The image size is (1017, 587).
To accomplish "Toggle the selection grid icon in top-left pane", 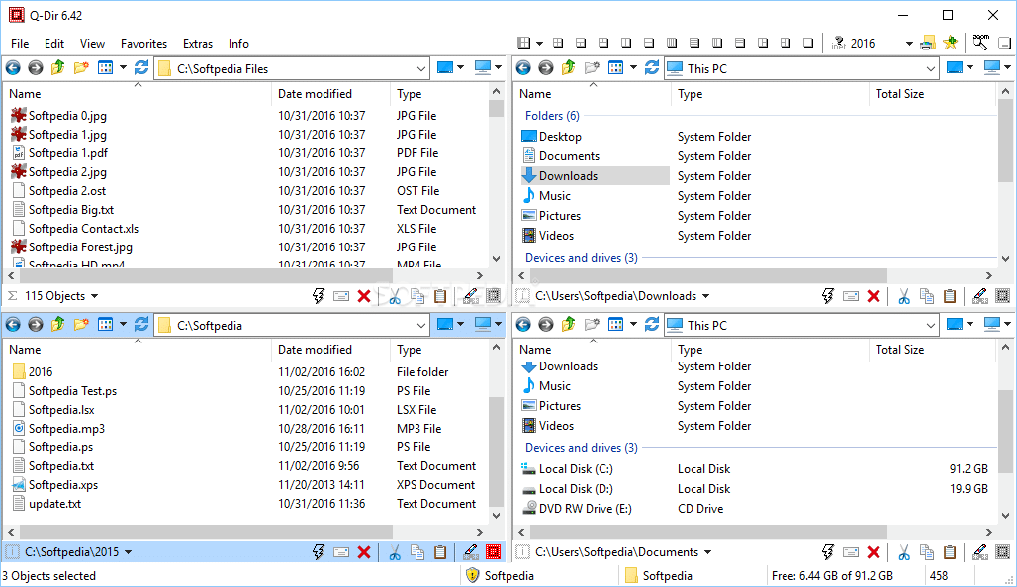I will click(493, 295).
